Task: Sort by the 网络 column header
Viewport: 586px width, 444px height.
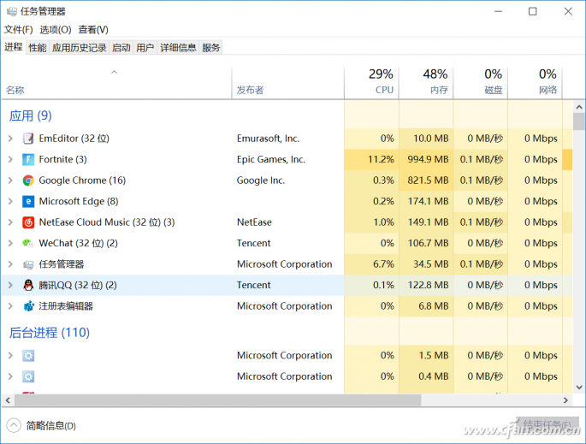Action: [x=536, y=83]
